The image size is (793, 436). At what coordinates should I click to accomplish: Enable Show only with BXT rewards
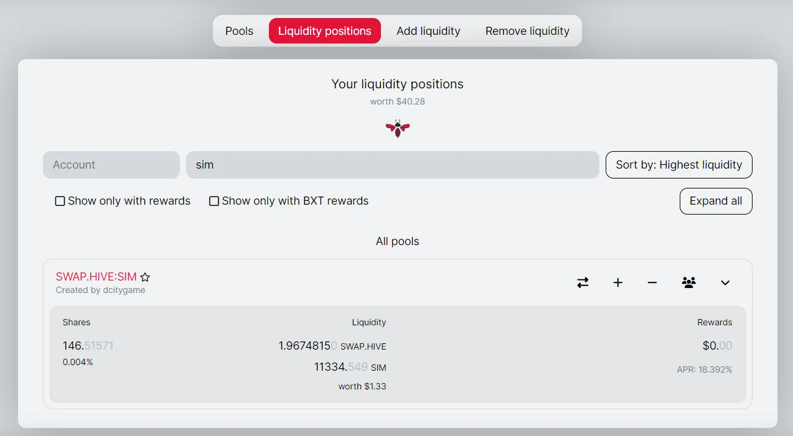pos(214,201)
